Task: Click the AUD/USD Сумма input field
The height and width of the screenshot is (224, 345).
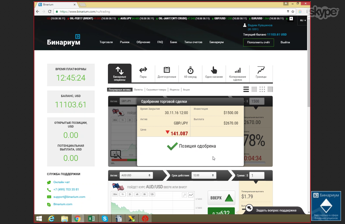Action: [x=257, y=175]
